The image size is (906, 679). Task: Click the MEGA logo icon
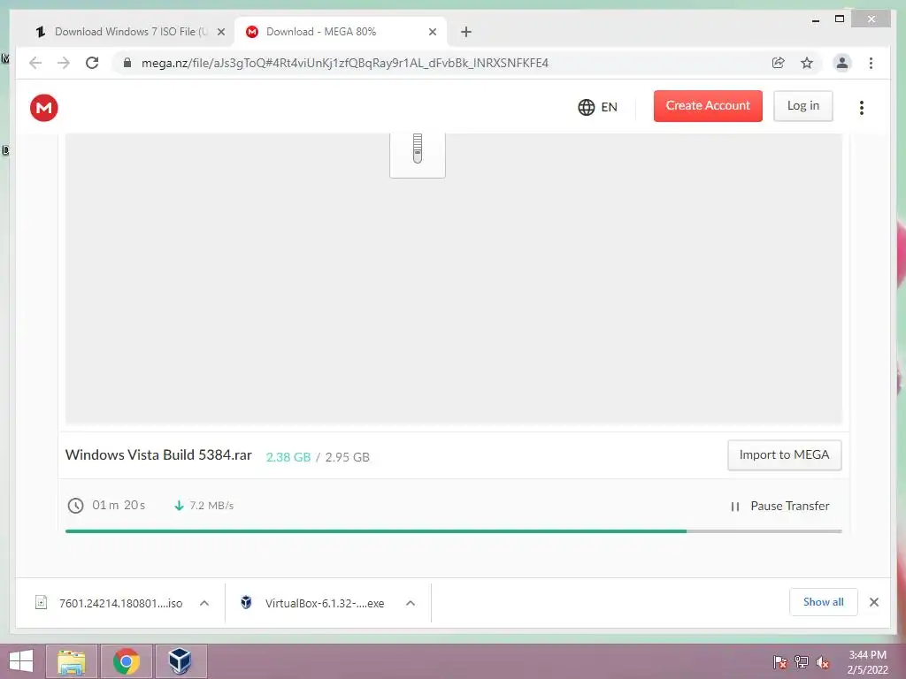(x=44, y=107)
